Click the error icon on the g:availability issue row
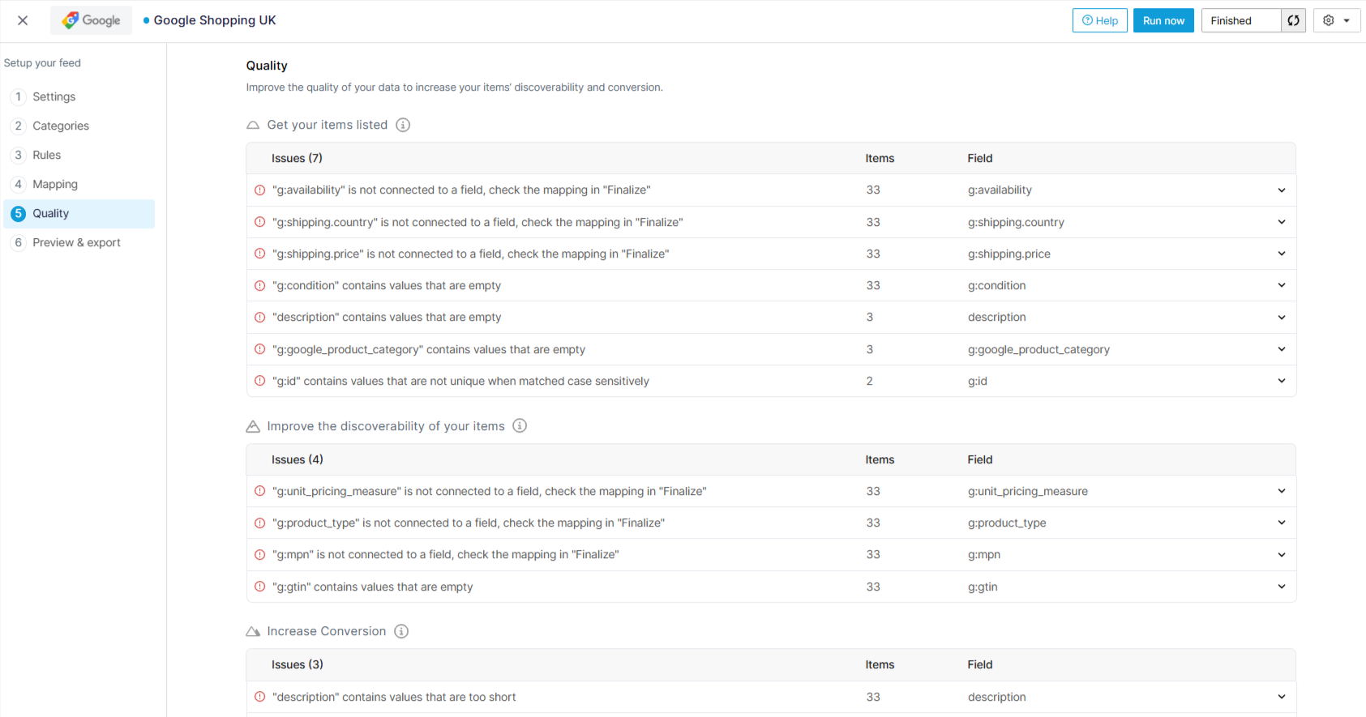1366x717 pixels. [x=260, y=190]
